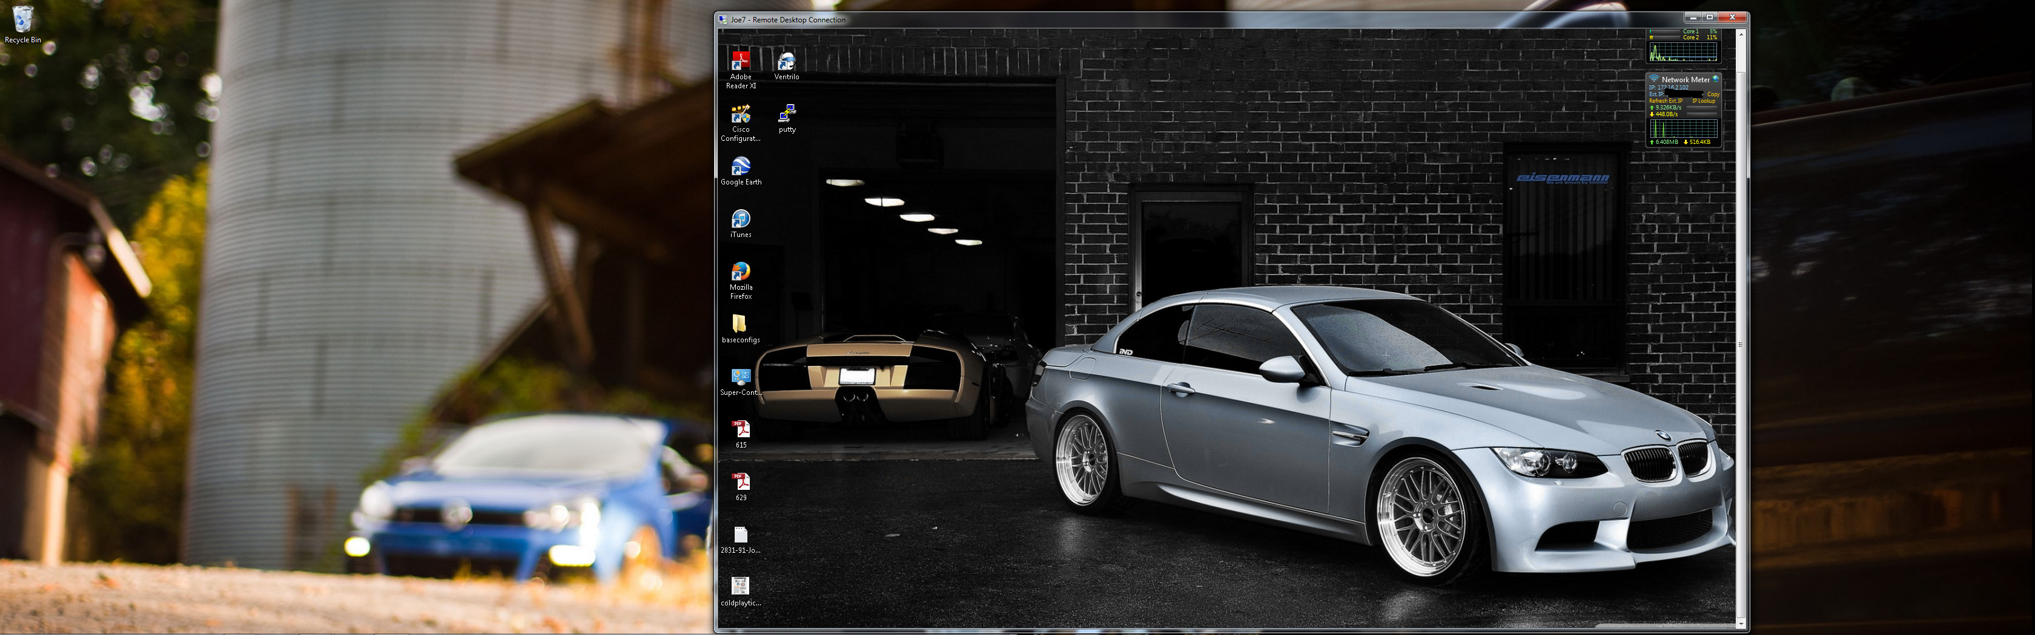2035x635 pixels.
Task: Click Refresh Ext. IP in Network Meter
Action: click(1666, 101)
